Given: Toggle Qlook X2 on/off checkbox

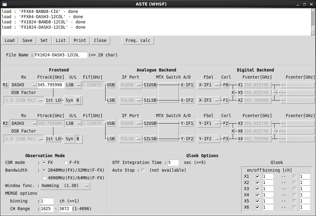Looking at the screenshot, I should coord(257,183).
